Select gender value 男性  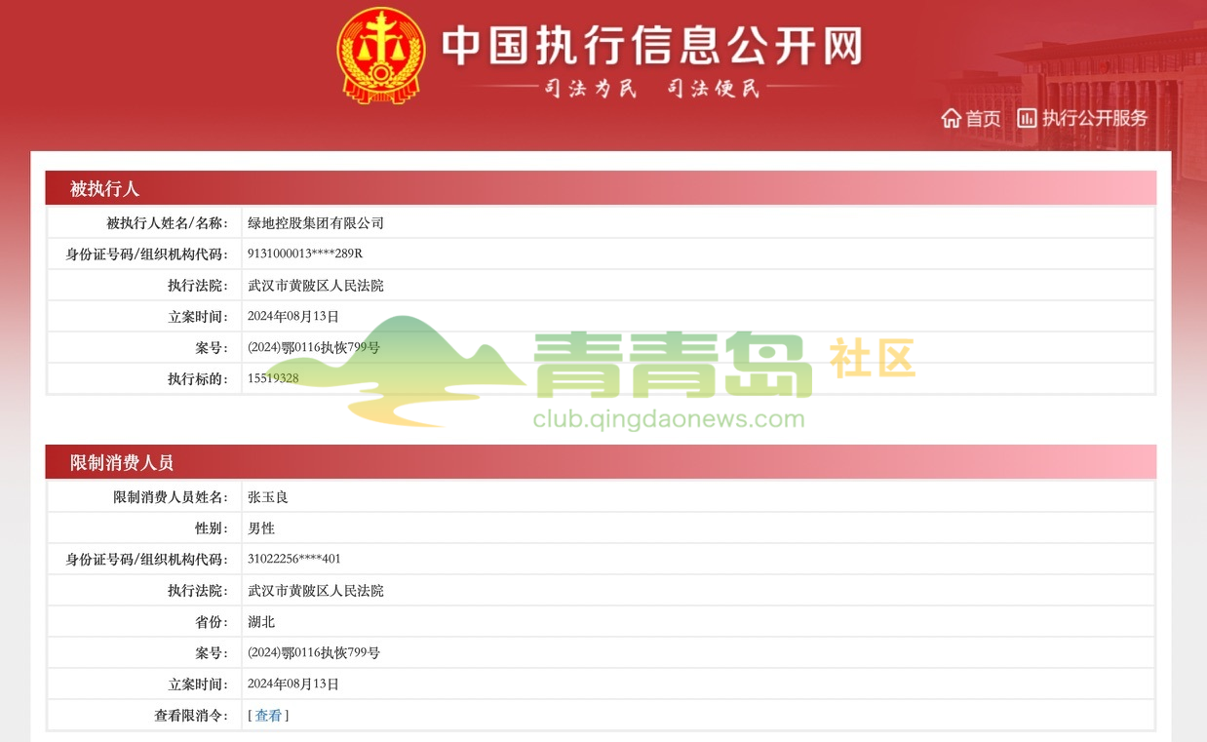pos(261,528)
